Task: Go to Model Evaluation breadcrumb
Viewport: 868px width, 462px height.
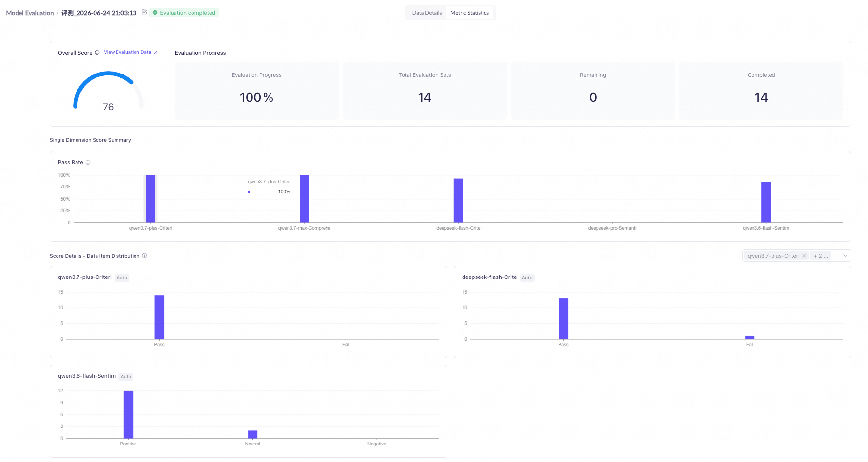Action: [x=30, y=13]
